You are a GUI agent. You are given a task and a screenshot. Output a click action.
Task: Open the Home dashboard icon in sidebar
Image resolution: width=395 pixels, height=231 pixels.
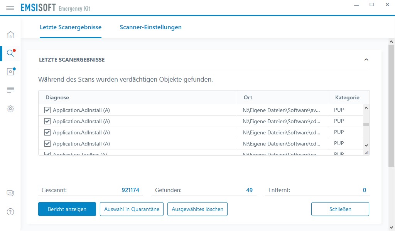[x=10, y=34]
